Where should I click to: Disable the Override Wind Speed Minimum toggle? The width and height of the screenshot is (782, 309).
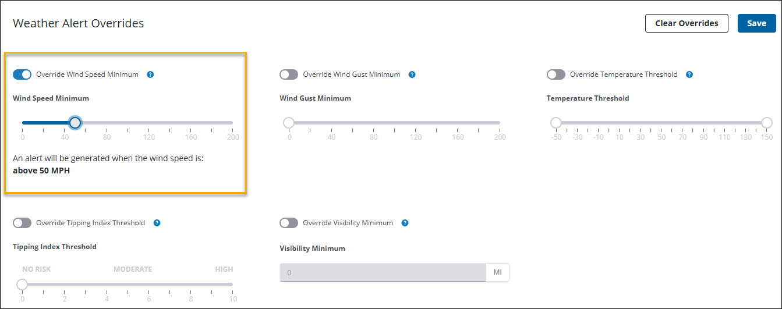tap(22, 74)
